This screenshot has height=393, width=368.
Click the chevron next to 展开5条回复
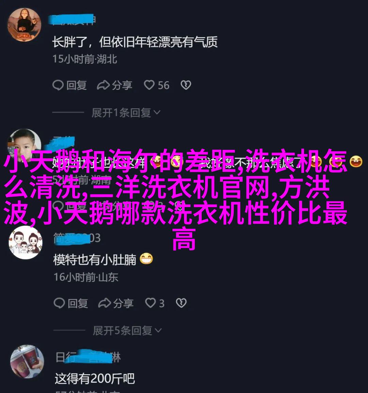(x=158, y=331)
